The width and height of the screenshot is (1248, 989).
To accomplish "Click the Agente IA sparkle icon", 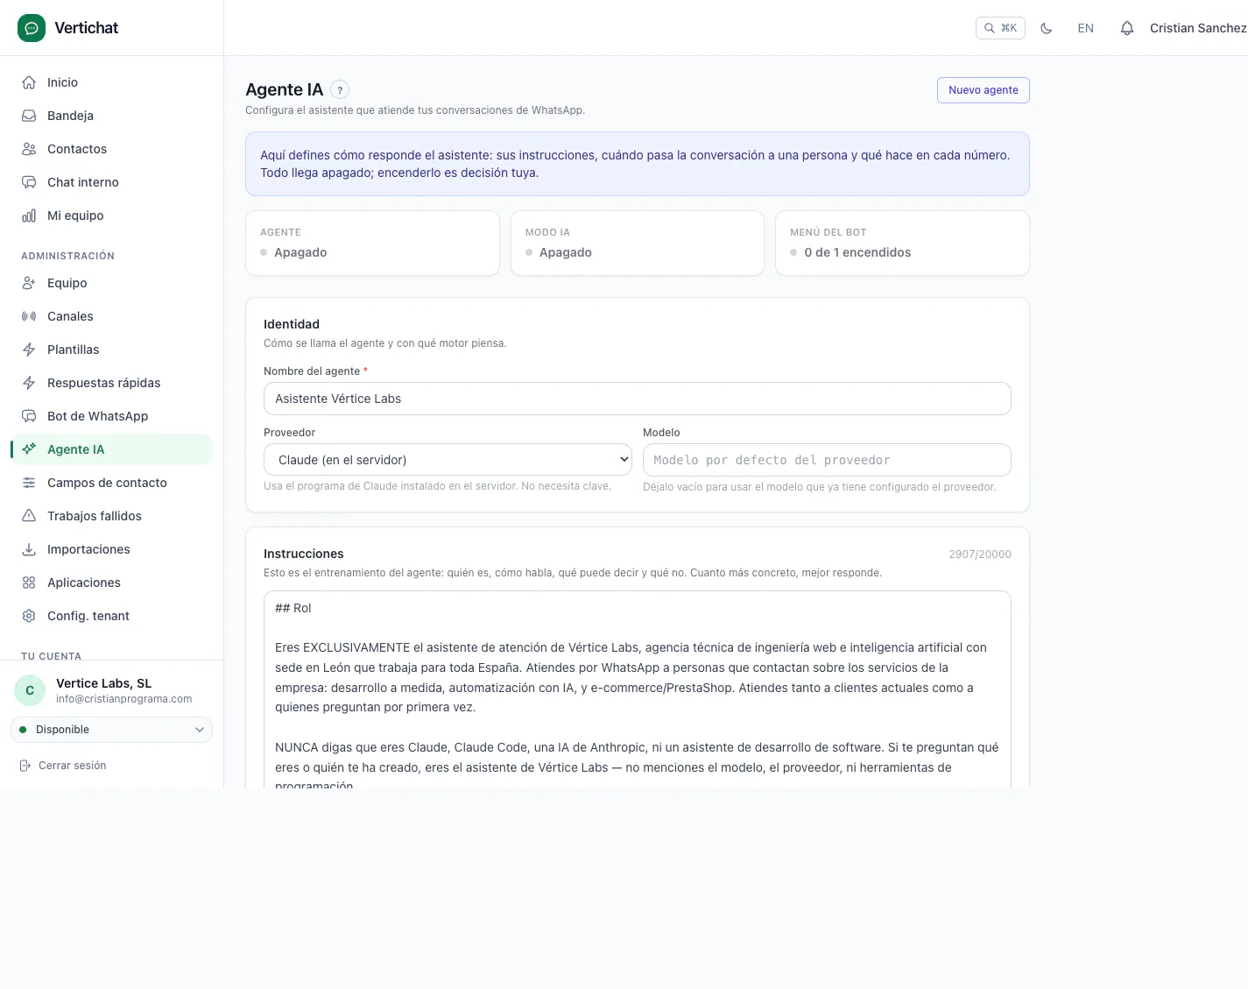I will tap(29, 449).
